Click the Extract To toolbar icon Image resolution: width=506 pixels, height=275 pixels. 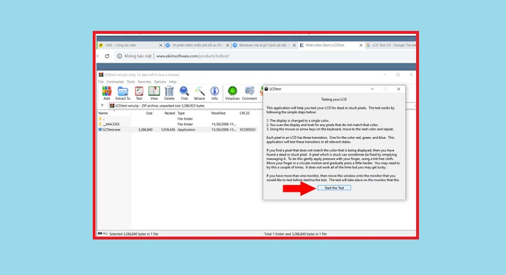click(x=123, y=92)
